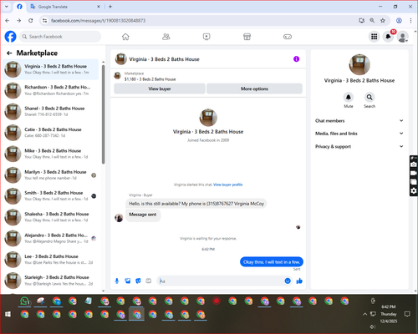Open the Facebook menu grid icon

click(x=375, y=37)
